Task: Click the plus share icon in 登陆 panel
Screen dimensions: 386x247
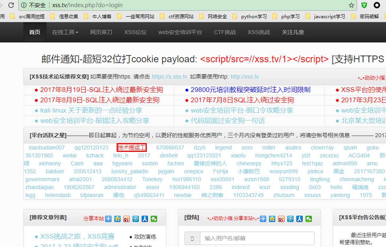Action: pyautogui.click(x=263, y=219)
